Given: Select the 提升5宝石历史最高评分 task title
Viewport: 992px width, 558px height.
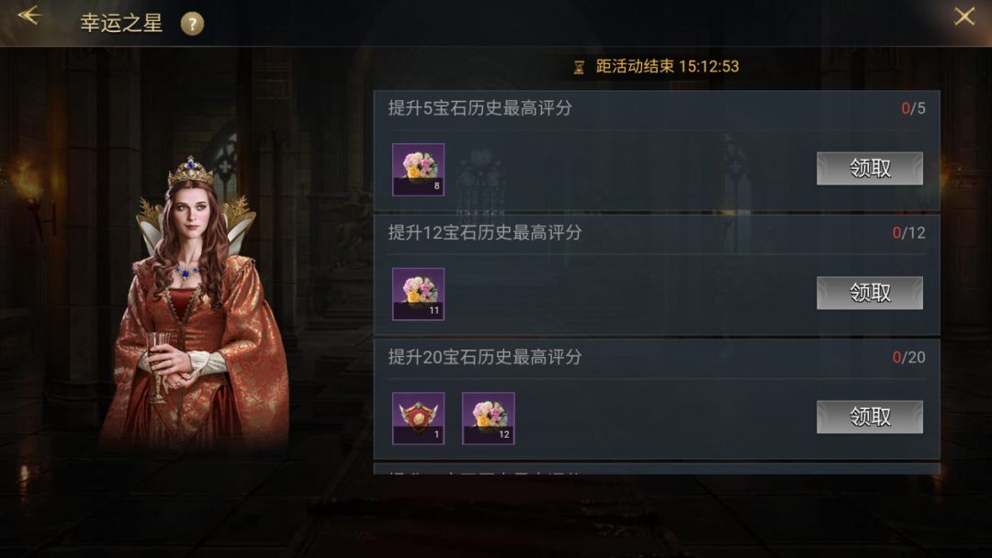Looking at the screenshot, I should coord(480,108).
